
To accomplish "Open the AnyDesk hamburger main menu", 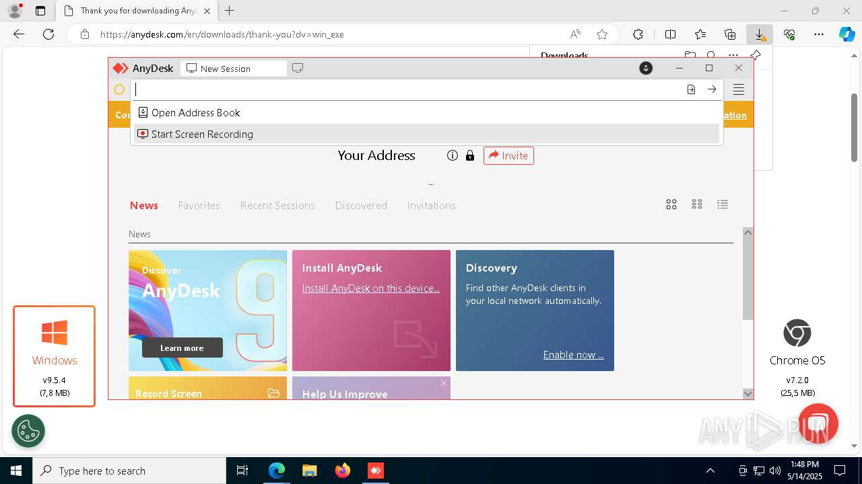I will click(739, 89).
